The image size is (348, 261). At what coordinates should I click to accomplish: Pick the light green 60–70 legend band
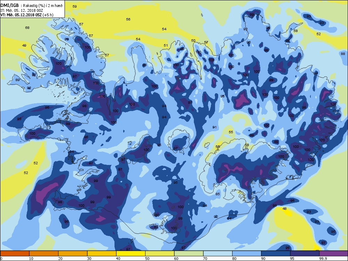click(x=189, y=253)
